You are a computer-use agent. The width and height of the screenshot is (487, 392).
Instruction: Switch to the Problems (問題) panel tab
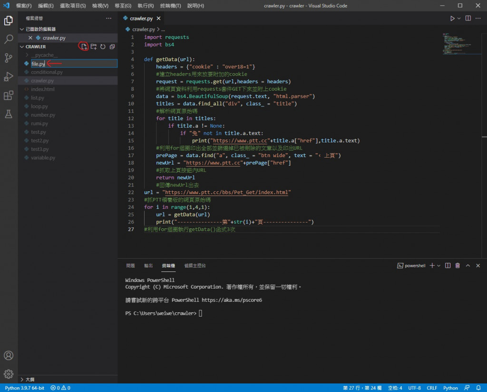(x=130, y=266)
